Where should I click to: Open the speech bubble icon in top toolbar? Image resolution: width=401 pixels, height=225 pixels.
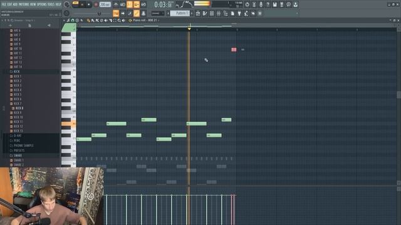pyautogui.click(x=288, y=4)
